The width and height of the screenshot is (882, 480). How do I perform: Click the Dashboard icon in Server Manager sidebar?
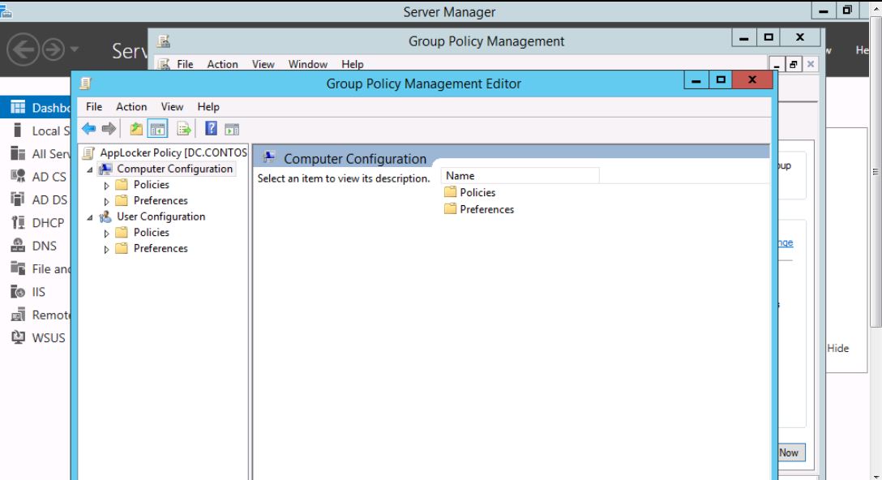coord(18,108)
